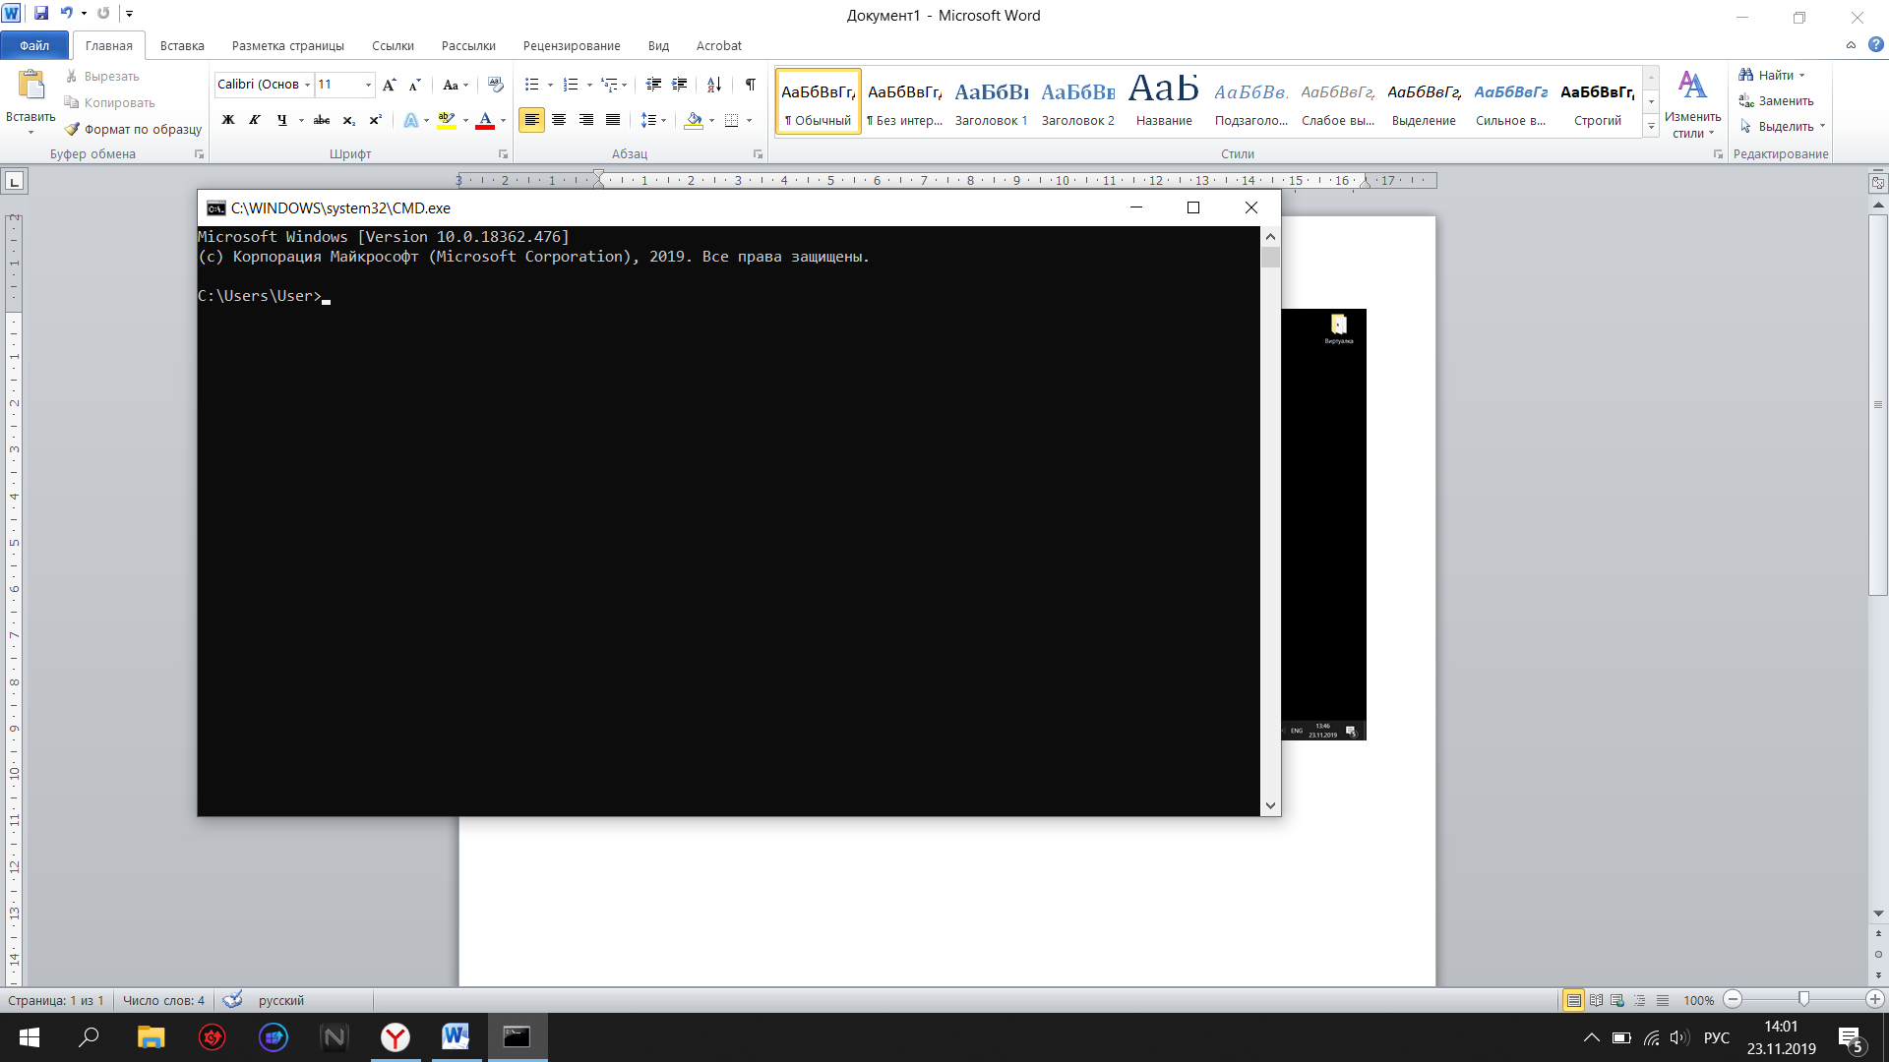The height and width of the screenshot is (1062, 1889).
Task: Open the borders dropdown arrow
Action: pyautogui.click(x=750, y=120)
